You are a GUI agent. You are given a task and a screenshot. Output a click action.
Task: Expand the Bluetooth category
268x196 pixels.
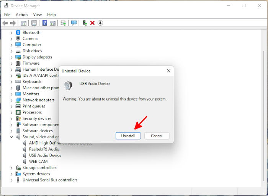tap(11, 32)
